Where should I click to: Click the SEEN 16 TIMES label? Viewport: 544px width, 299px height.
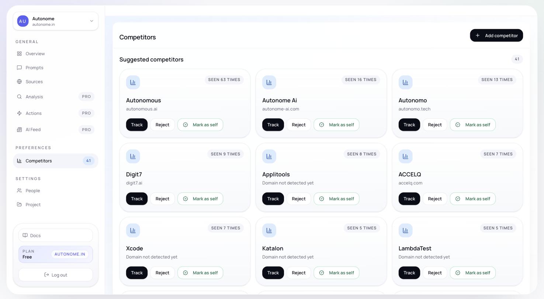click(361, 80)
